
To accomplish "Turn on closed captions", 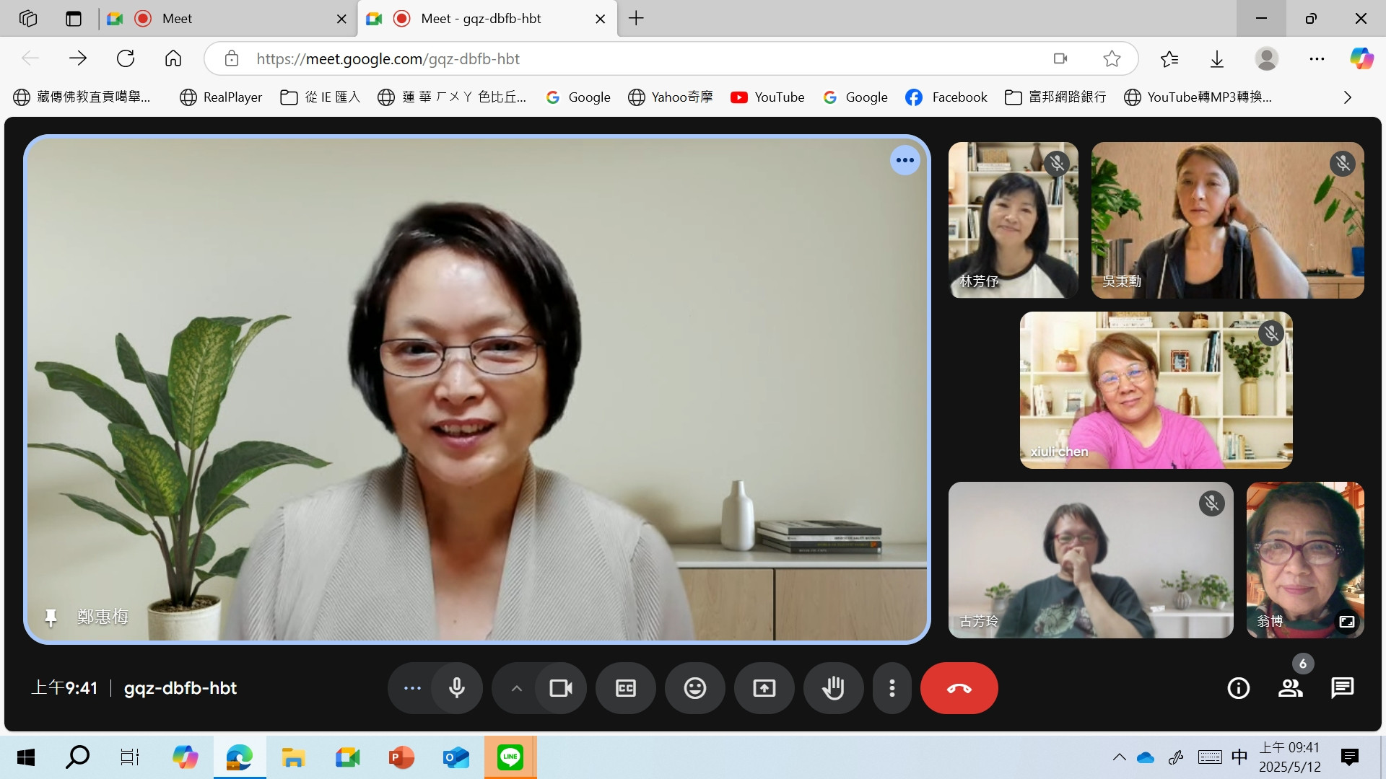I will [625, 688].
